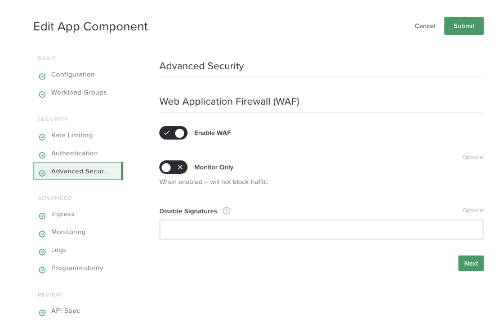
Task: Enable the Monitor Only toggle
Action: tap(173, 167)
